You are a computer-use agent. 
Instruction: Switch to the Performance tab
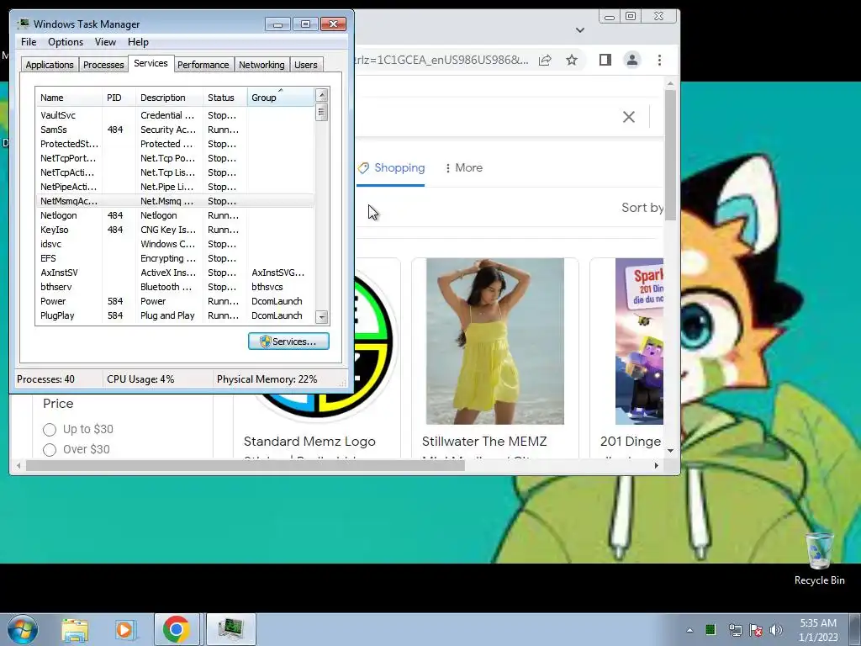tap(203, 65)
